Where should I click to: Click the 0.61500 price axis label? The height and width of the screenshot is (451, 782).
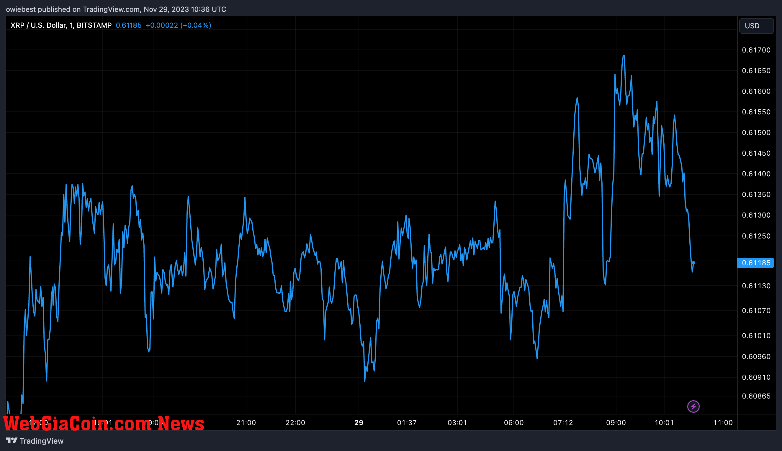pyautogui.click(x=756, y=133)
